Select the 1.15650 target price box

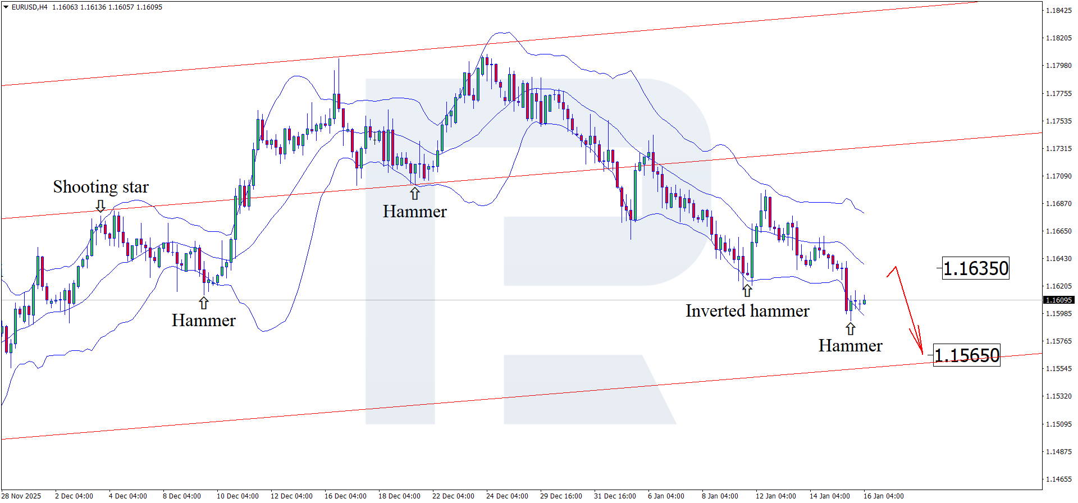click(x=966, y=355)
